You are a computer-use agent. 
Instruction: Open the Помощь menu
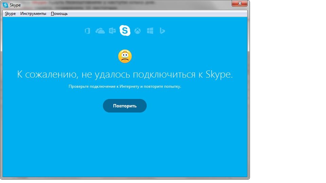(59, 14)
